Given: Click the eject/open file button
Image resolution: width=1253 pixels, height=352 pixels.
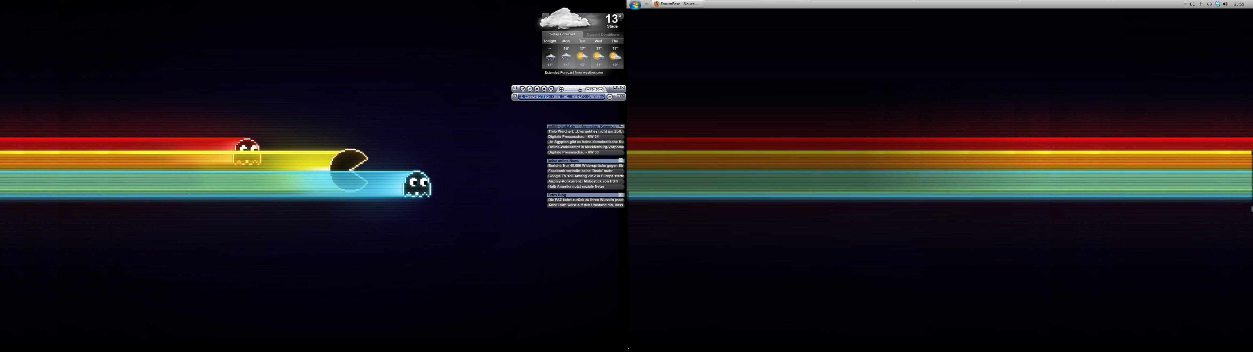Looking at the screenshot, I should point(588,90).
